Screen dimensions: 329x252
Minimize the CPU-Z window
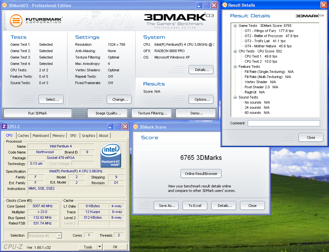pyautogui.click(x=110, y=127)
